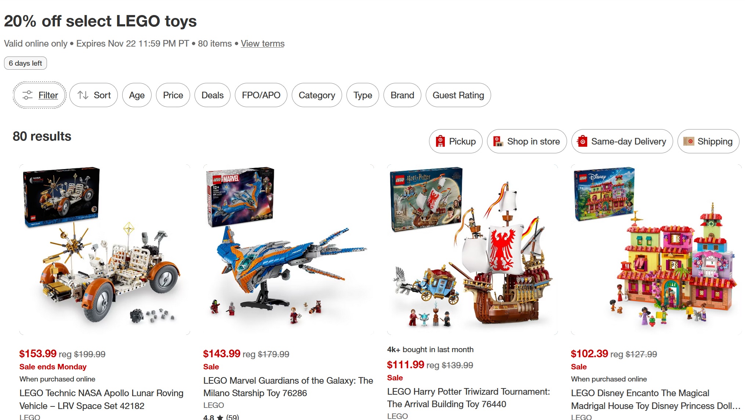
Task: Open LEGO Technic NASA Apollo Lunar Rover title
Action: coord(101,399)
